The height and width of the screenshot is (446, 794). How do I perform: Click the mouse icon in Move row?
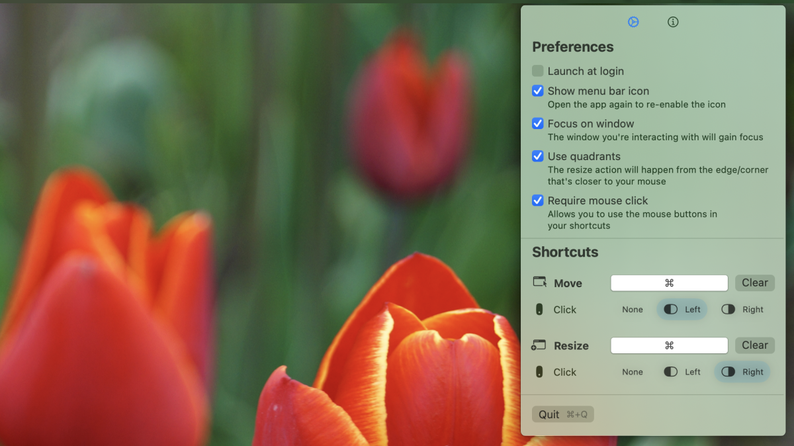539,309
